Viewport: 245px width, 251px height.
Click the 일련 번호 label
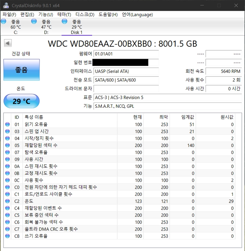83,62
